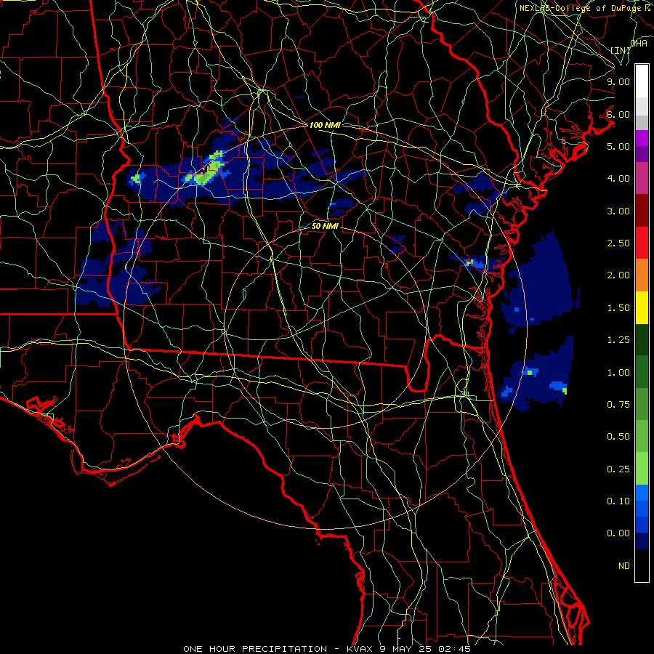Select the bright red swatch beside 2.50

coord(642,243)
